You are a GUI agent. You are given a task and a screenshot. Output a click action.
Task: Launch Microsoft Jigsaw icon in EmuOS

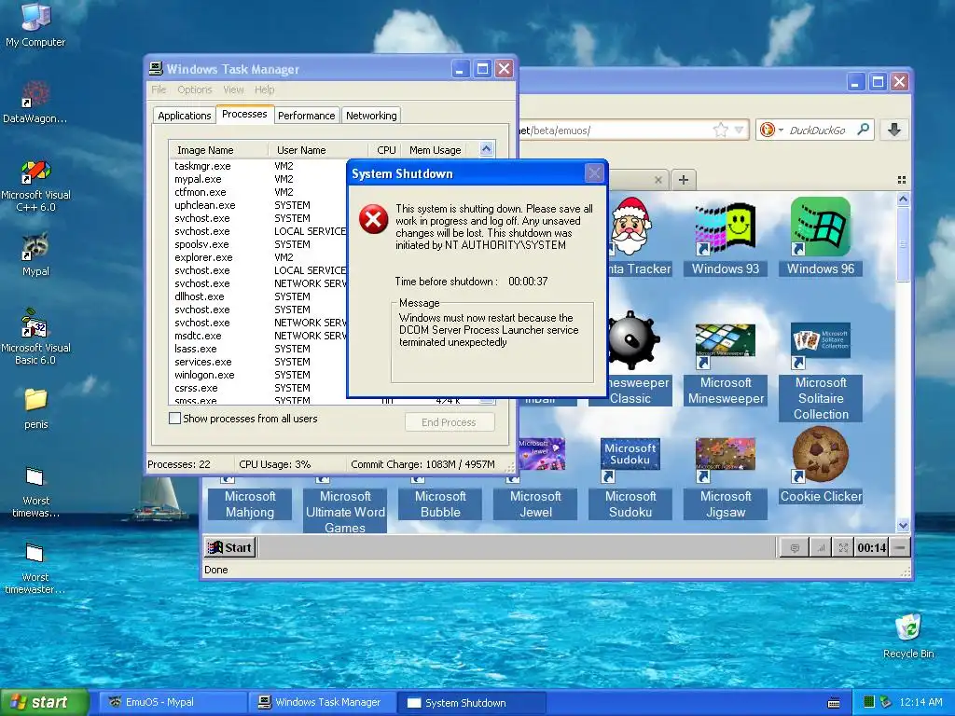[725, 478]
